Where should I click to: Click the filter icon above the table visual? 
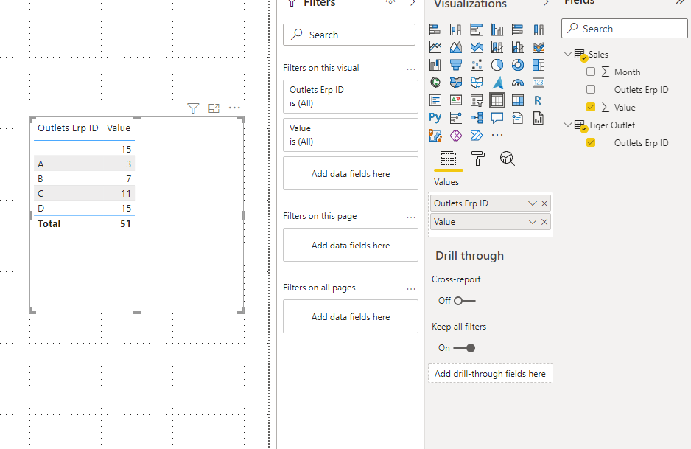coord(193,108)
